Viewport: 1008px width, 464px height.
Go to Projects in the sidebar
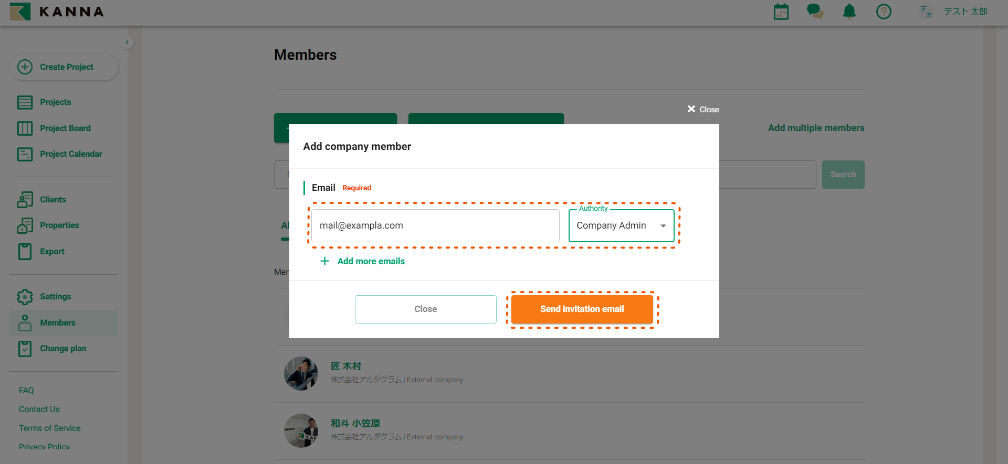pyautogui.click(x=55, y=102)
